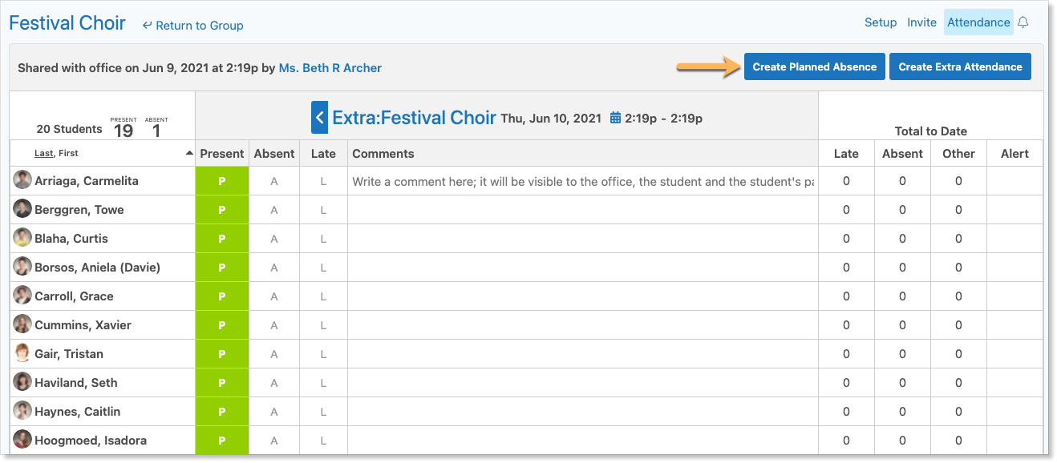Sort the list by the Last name sort arrow
Viewport: 1057px width, 463px height.
189,153
